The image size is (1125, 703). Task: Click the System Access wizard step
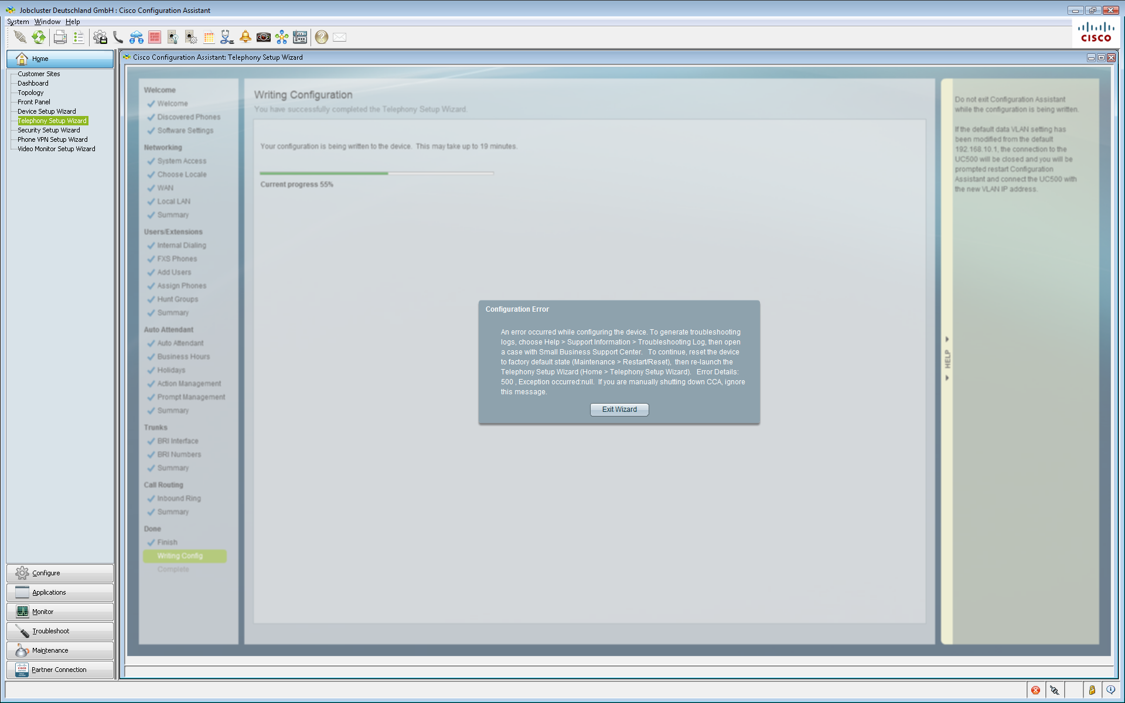point(182,161)
